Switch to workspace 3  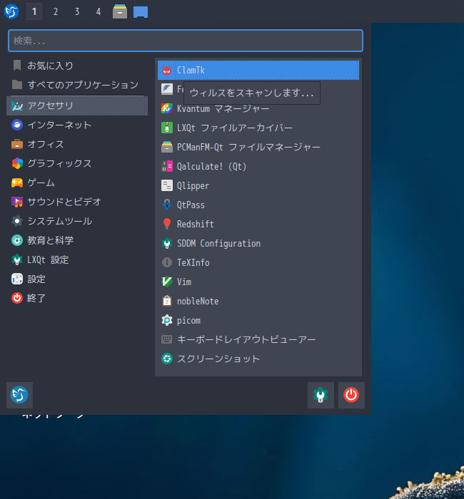(x=77, y=12)
